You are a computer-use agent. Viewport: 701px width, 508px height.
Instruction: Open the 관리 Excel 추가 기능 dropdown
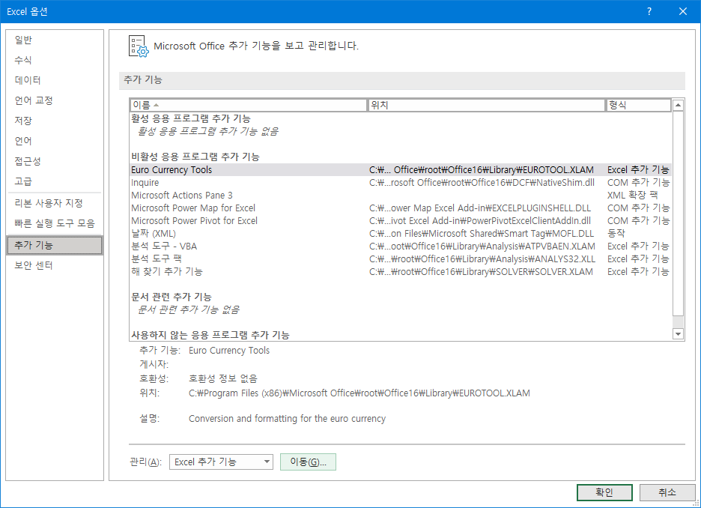221,462
